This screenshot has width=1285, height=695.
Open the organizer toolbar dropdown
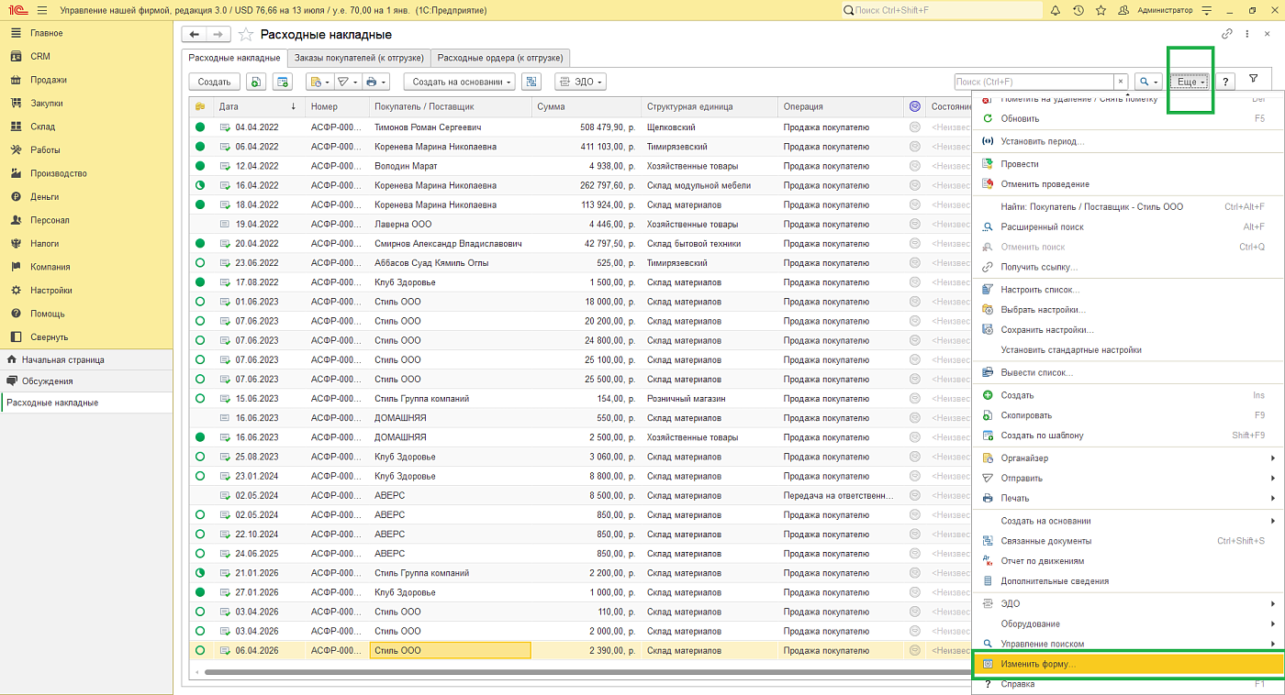point(319,82)
